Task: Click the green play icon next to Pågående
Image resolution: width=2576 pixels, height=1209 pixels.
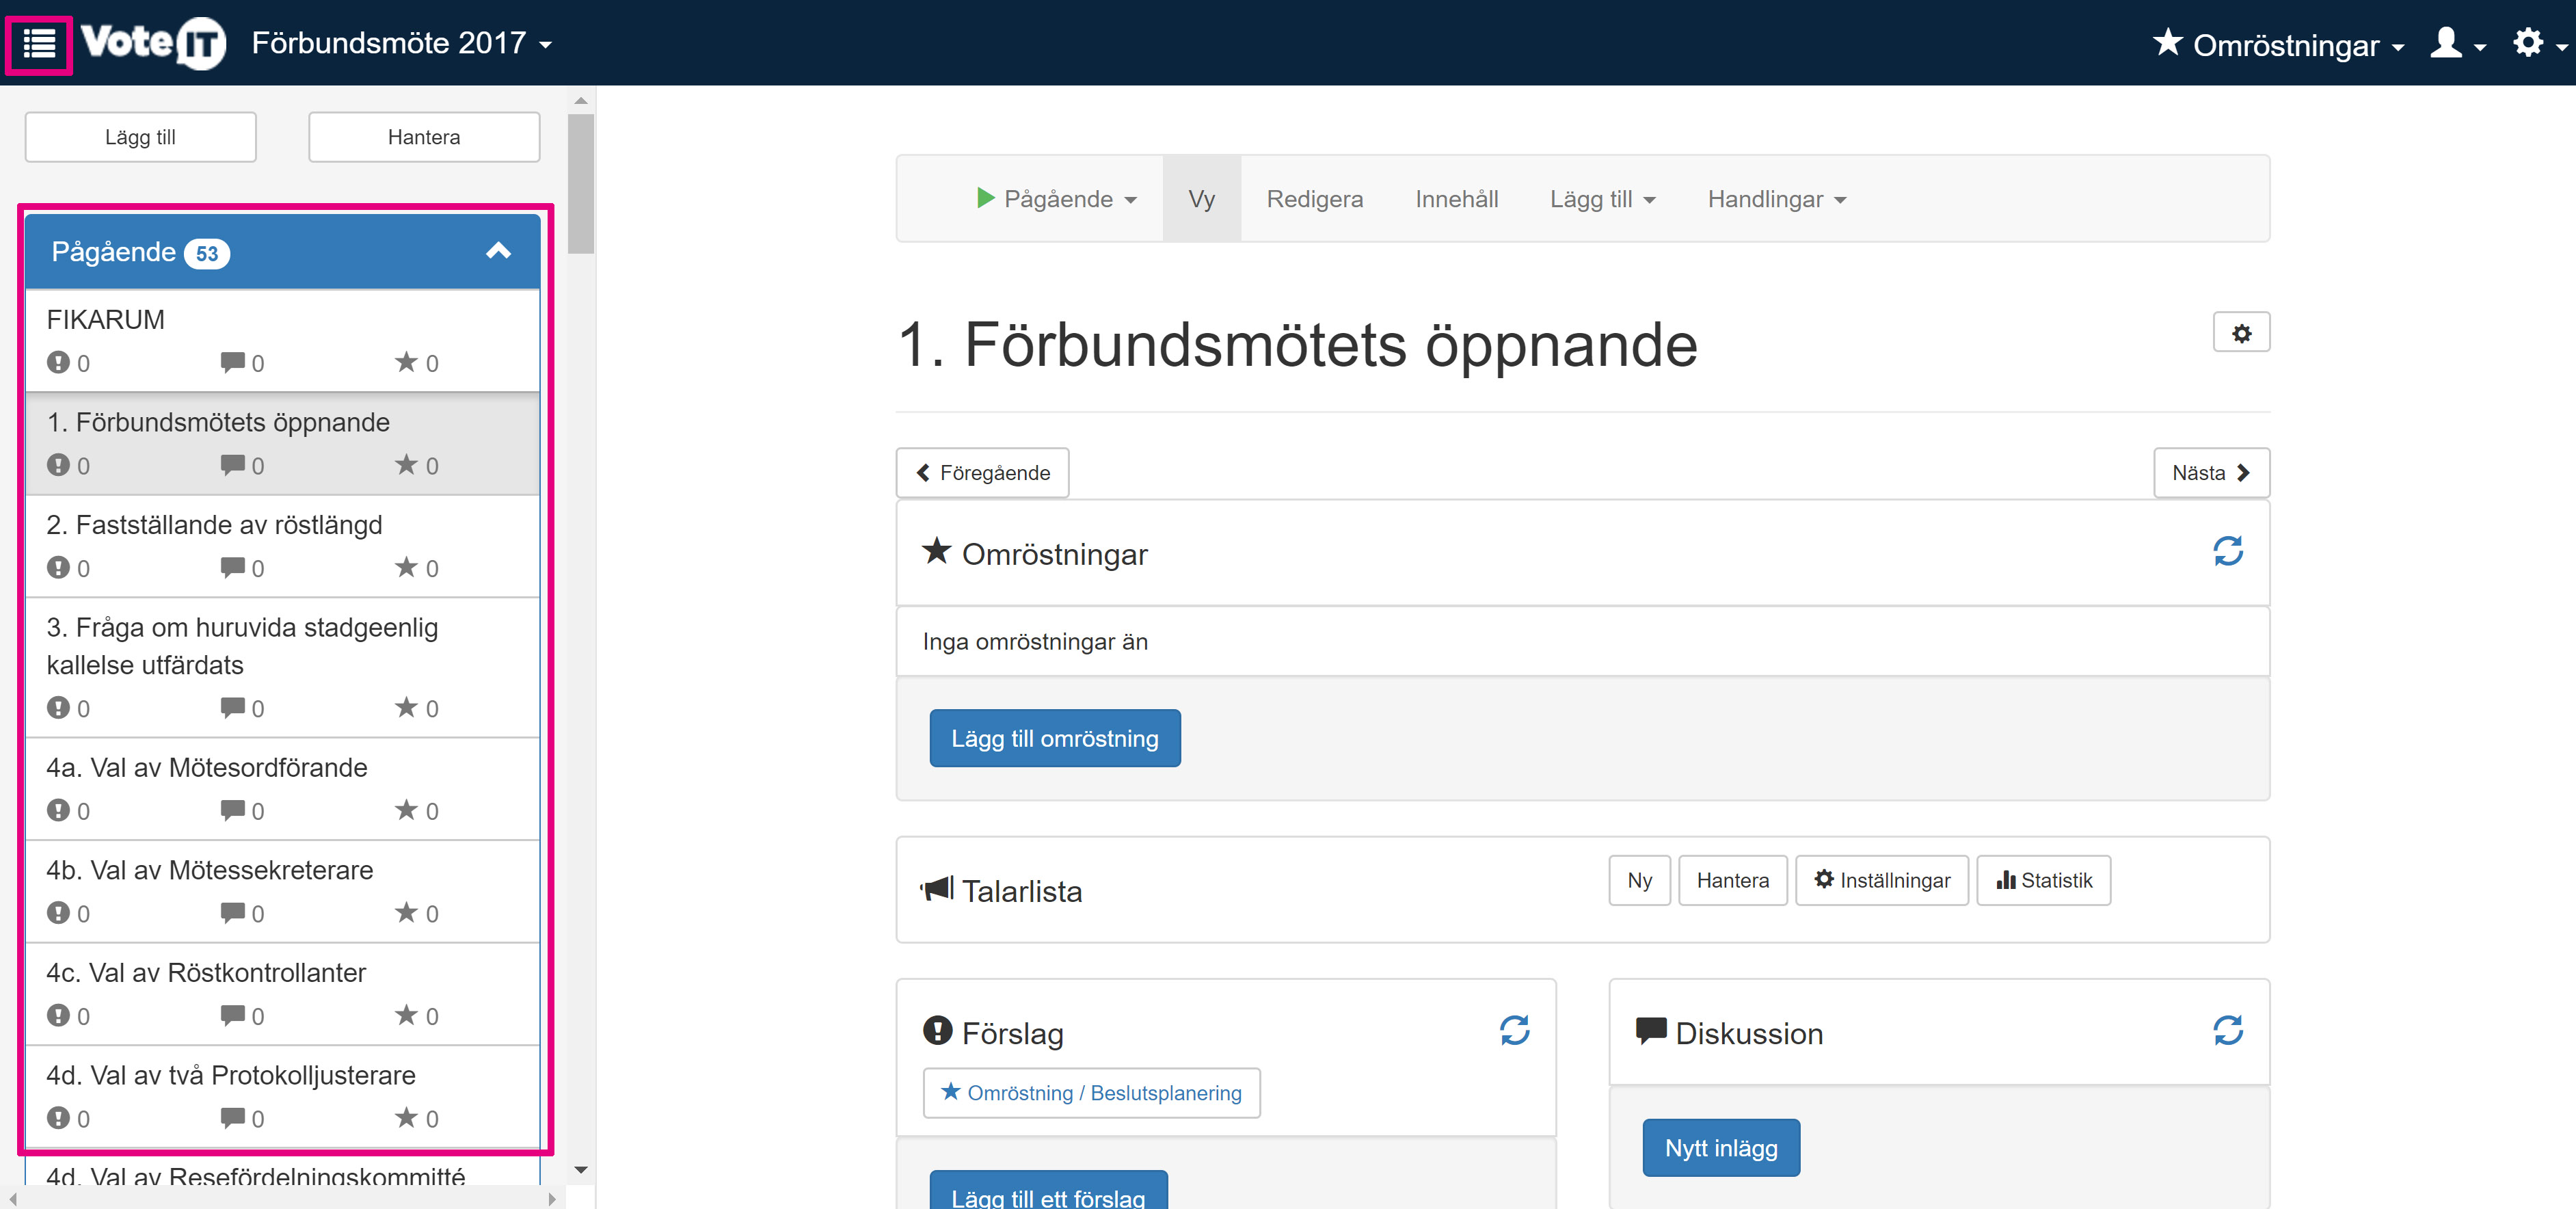Action: (985, 198)
